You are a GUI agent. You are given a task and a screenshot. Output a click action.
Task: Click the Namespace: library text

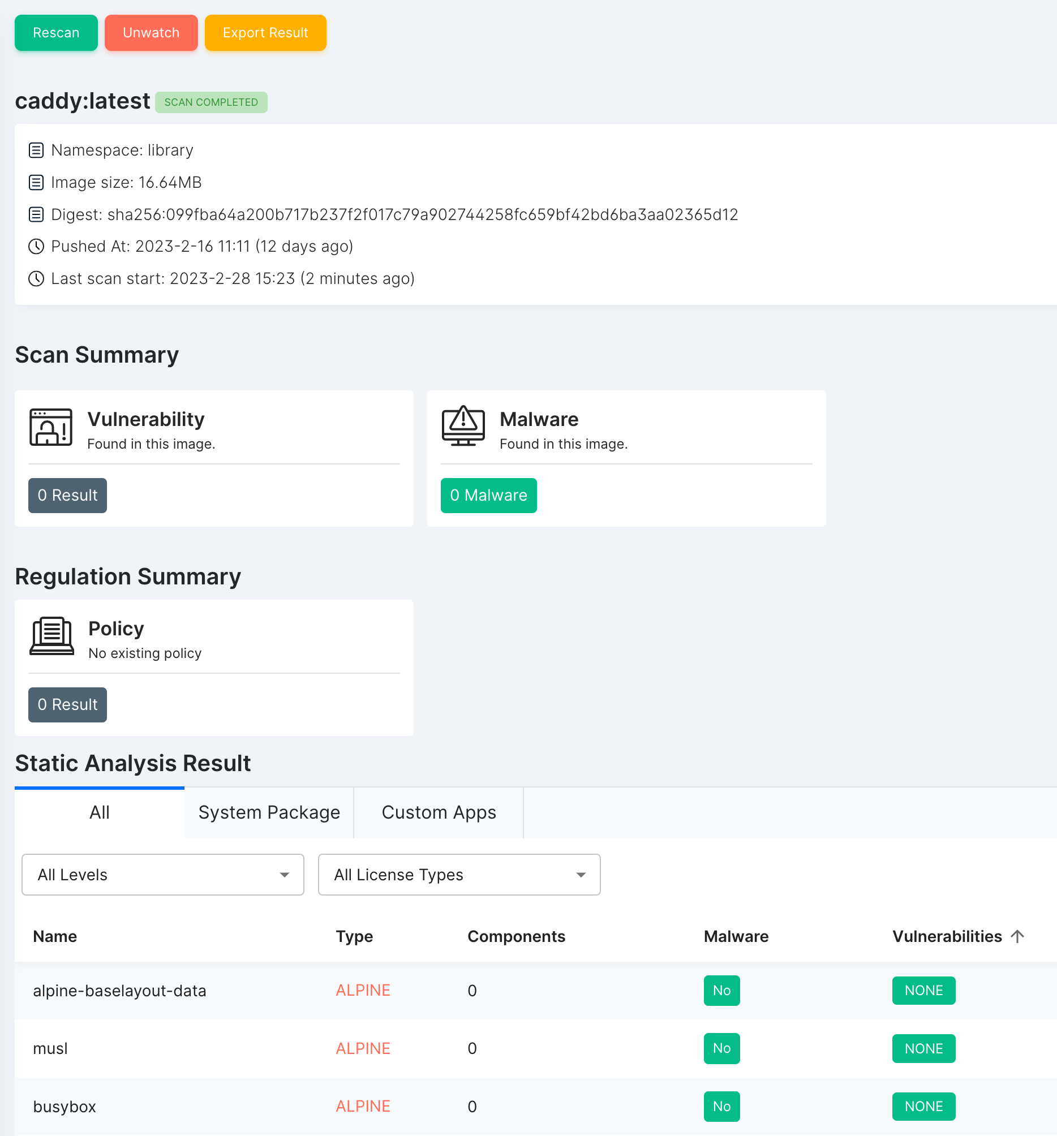tap(122, 150)
